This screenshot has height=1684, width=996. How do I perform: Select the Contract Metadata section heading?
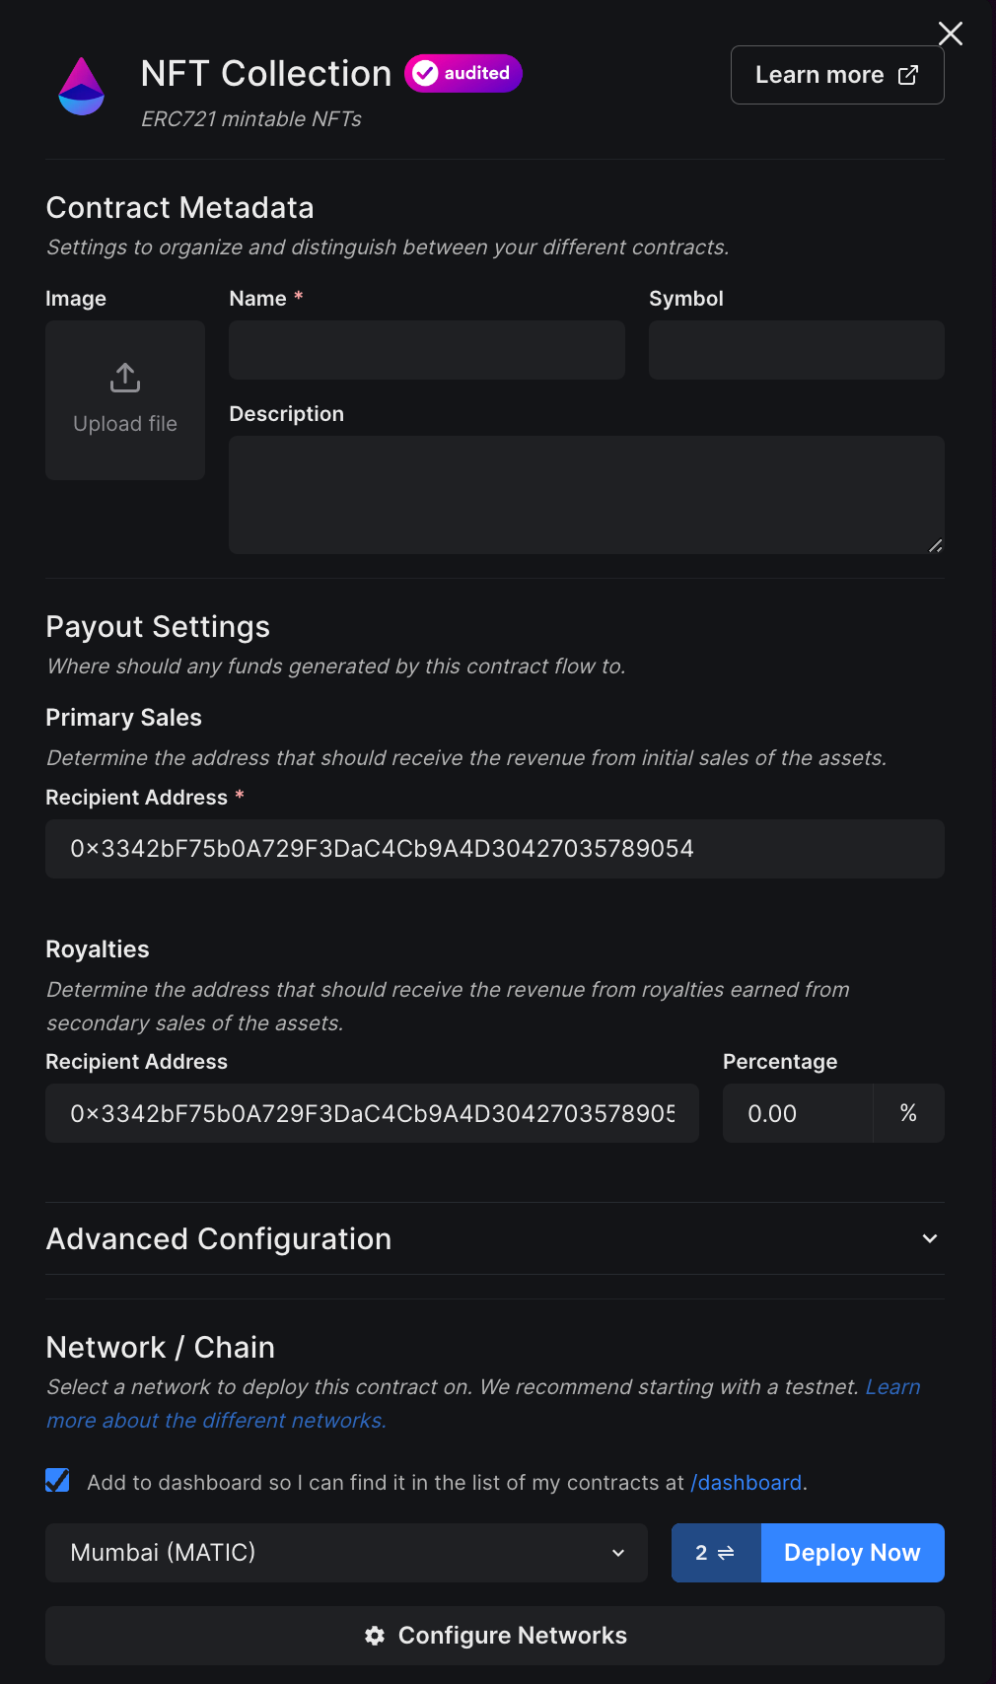pos(179,207)
